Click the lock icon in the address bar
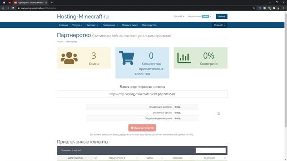 point(19,8)
